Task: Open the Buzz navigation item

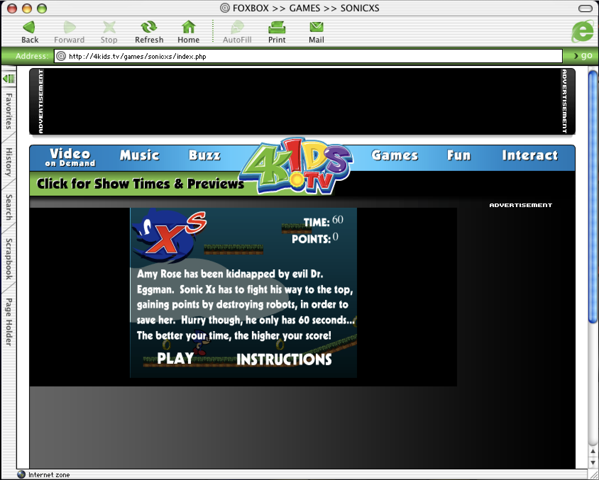Action: (x=204, y=155)
